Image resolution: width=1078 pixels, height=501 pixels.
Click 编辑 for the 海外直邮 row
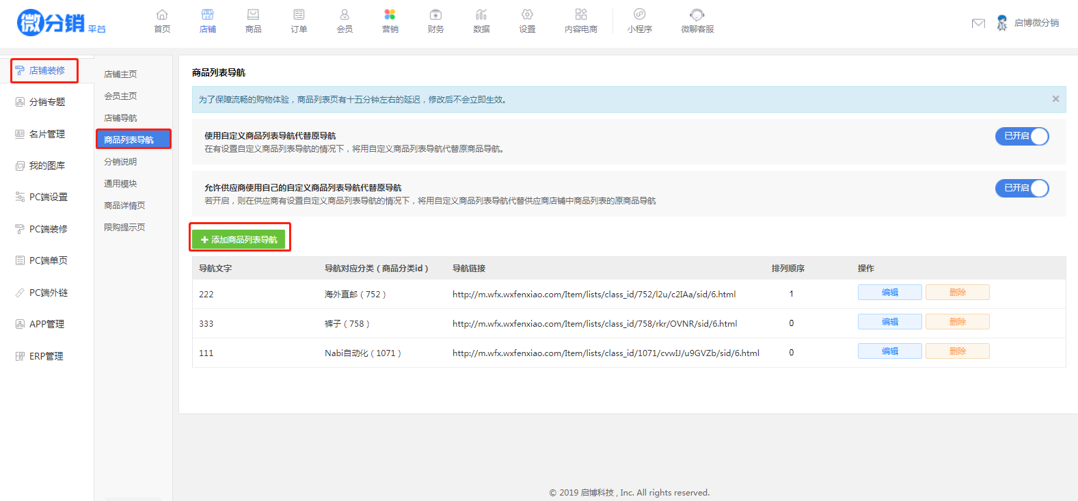coord(889,293)
